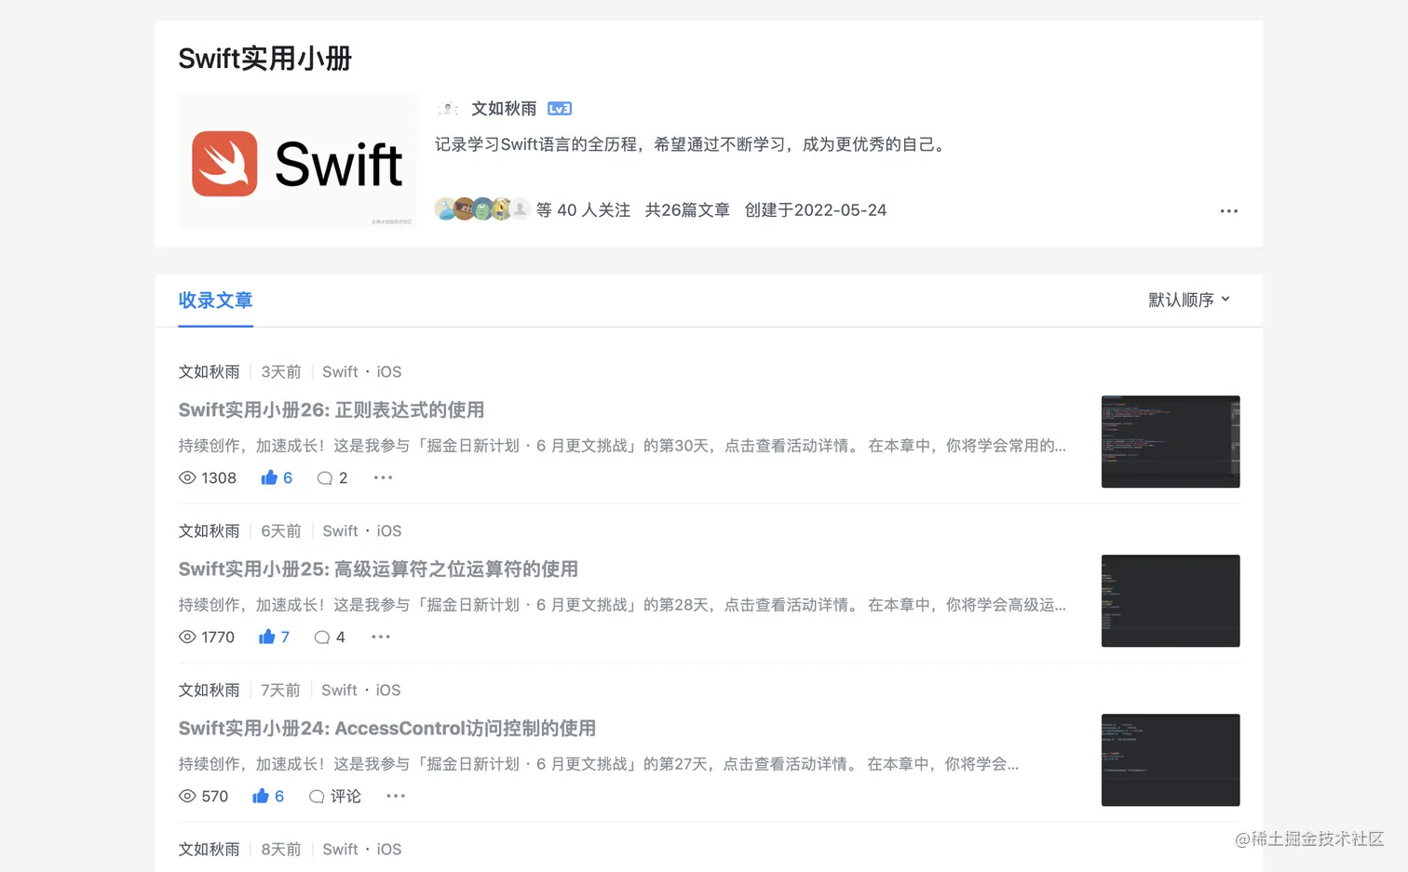
Task: Click iOS tag on the 6天前 article
Action: coord(389,530)
